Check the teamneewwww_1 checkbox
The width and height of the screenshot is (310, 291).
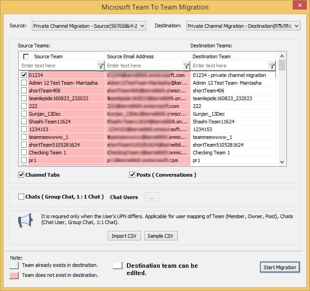(x=24, y=137)
